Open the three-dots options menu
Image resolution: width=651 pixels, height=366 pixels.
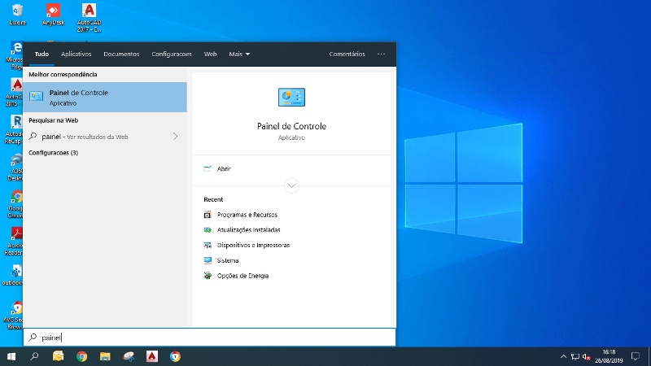point(381,54)
